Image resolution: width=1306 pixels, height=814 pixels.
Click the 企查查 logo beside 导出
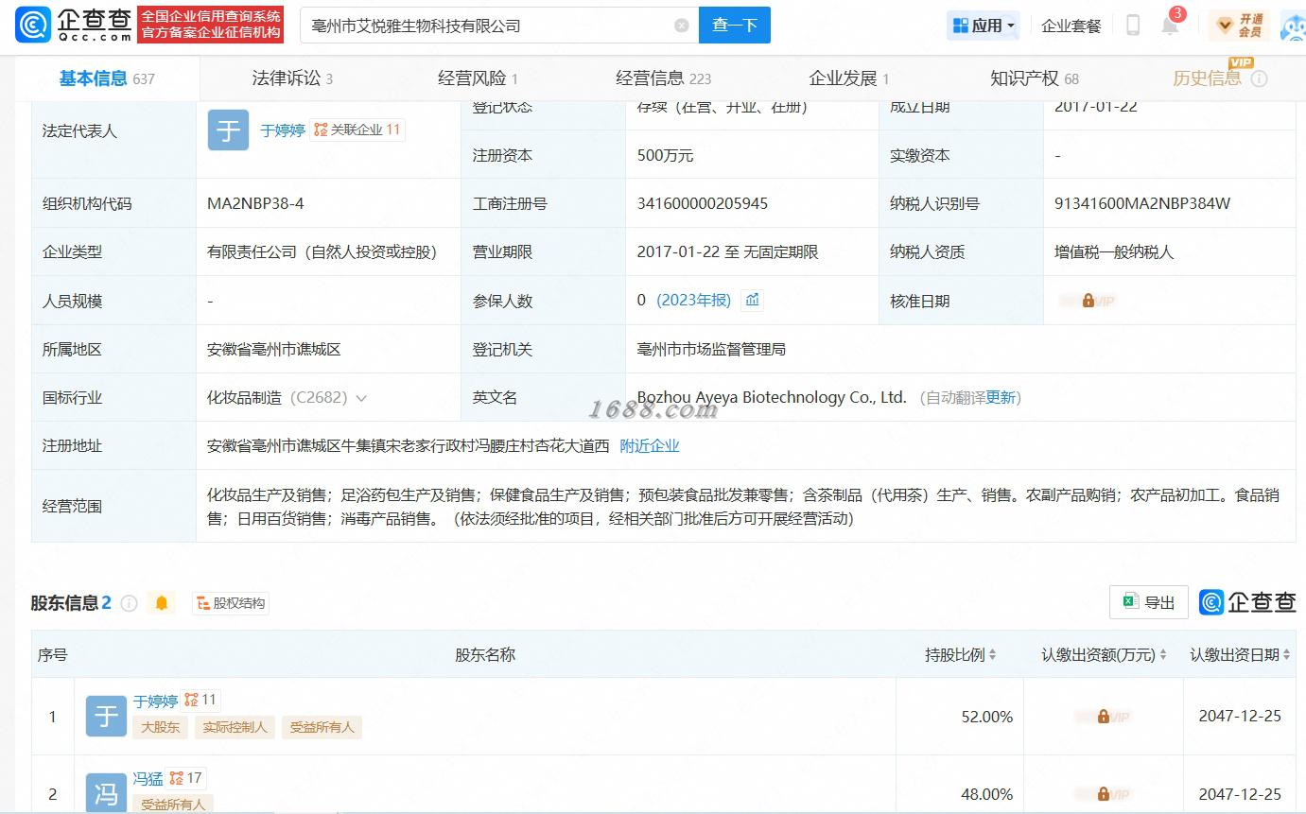point(1247,602)
